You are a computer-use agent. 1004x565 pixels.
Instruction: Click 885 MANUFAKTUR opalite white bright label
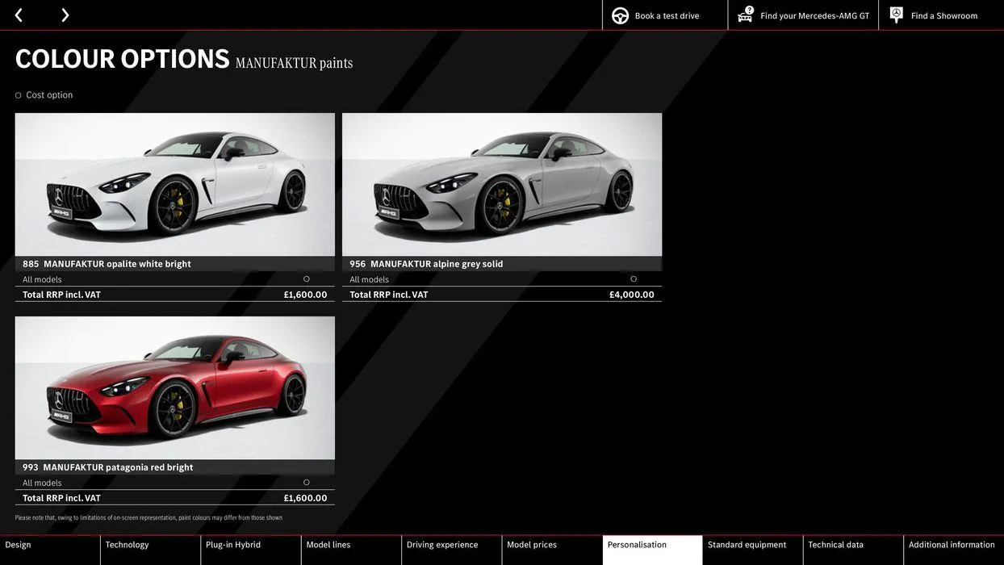click(107, 264)
